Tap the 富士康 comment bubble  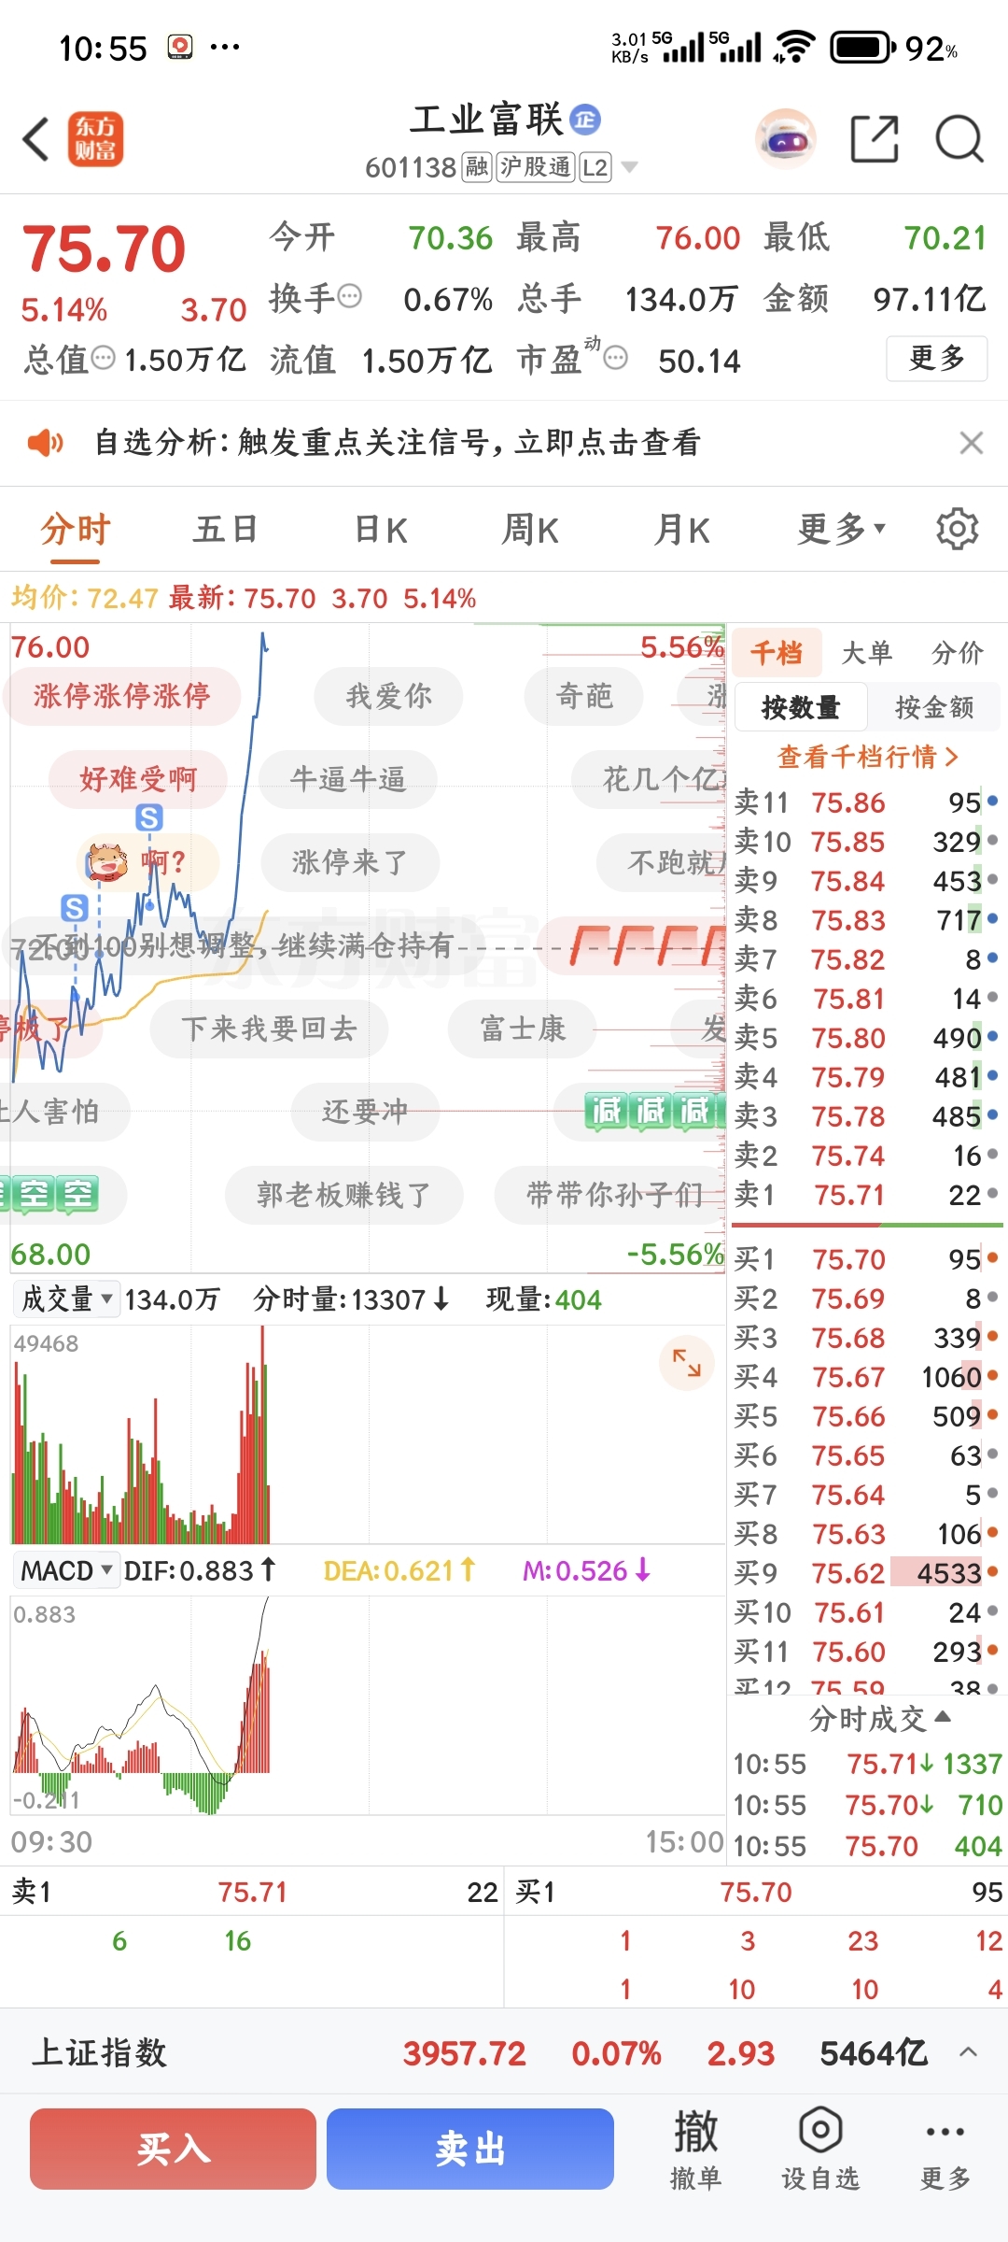523,1029
